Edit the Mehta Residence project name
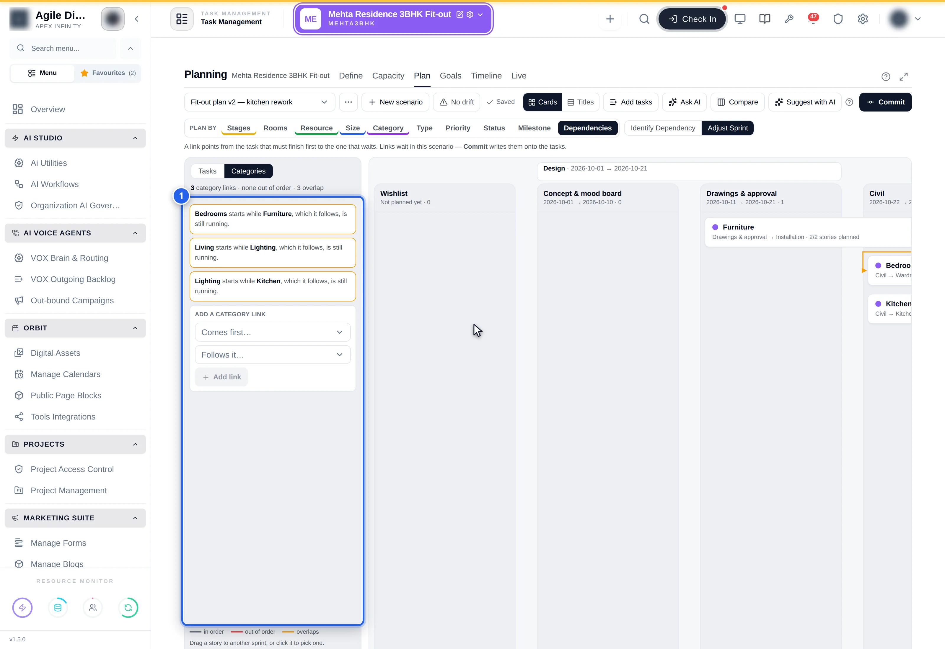The height and width of the screenshot is (649, 945). tap(460, 14)
